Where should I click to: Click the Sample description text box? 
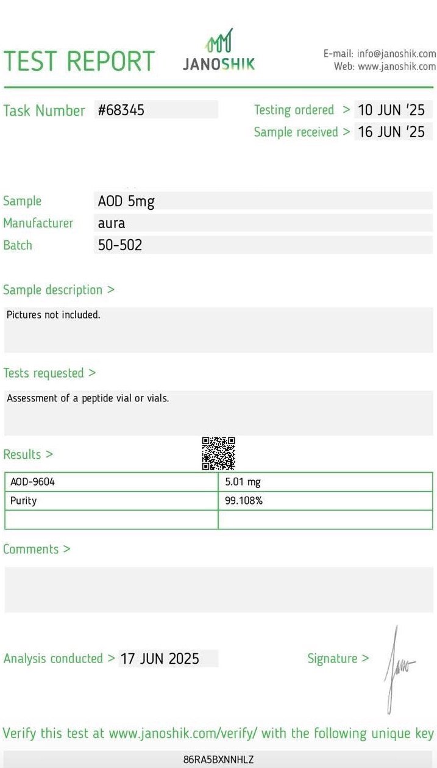pyautogui.click(x=218, y=329)
